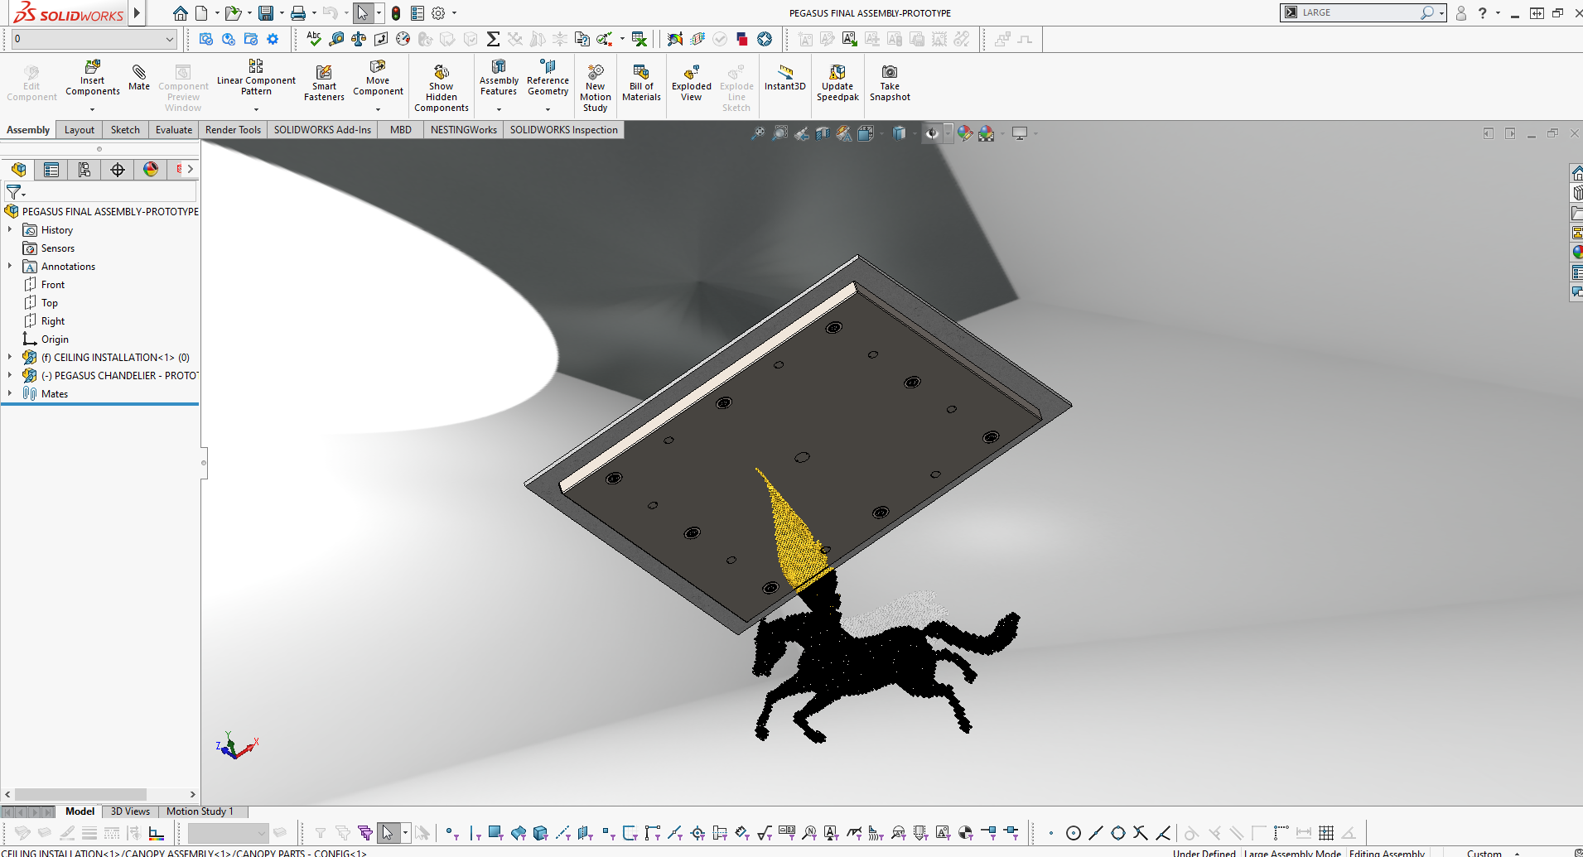This screenshot has width=1583, height=857.
Task: Toggle the Hide/Show Items eye button
Action: 932,133
